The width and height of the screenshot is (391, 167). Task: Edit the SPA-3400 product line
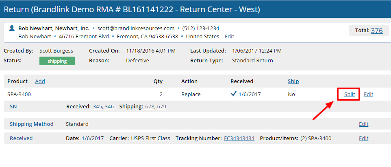click(368, 94)
